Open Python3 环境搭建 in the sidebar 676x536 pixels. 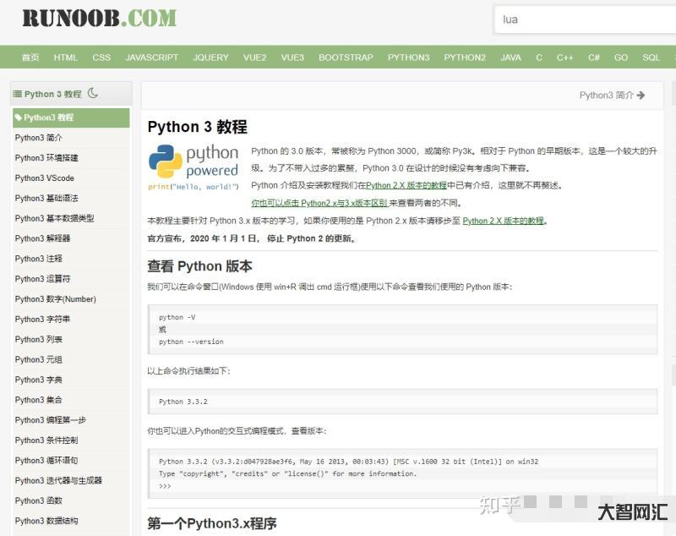pyautogui.click(x=46, y=158)
